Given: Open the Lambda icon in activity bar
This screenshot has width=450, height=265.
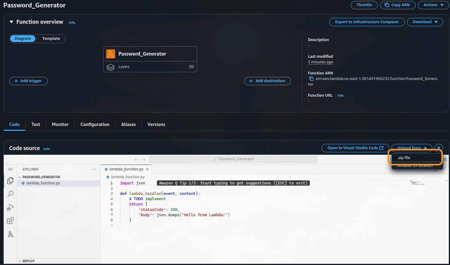Looking at the screenshot, I should [x=10, y=234].
